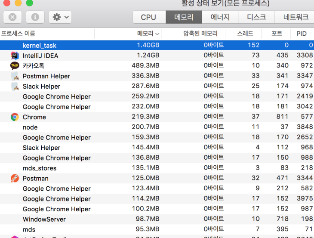
Task: Click the Slack Helper document icon
Action: (x=15, y=86)
